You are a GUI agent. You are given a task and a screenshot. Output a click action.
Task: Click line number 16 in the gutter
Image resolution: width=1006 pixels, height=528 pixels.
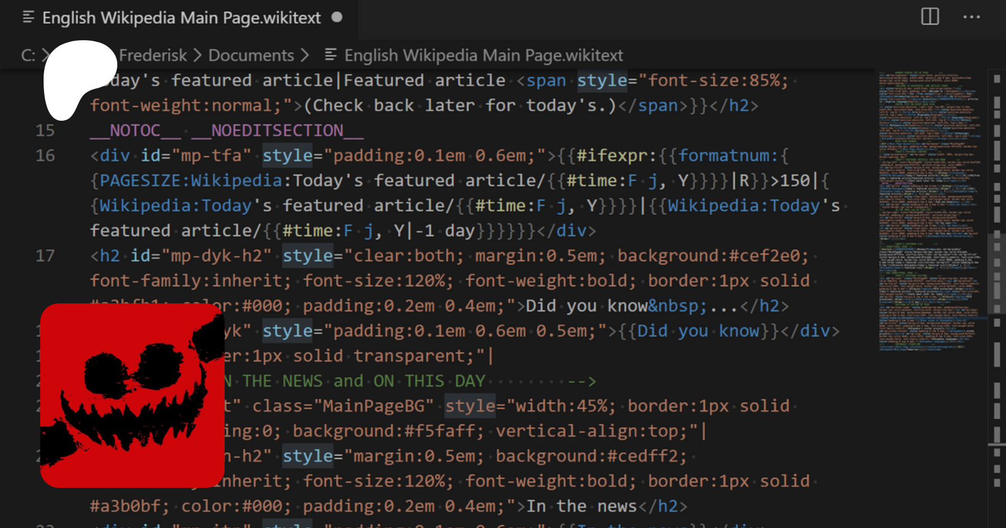coord(45,155)
